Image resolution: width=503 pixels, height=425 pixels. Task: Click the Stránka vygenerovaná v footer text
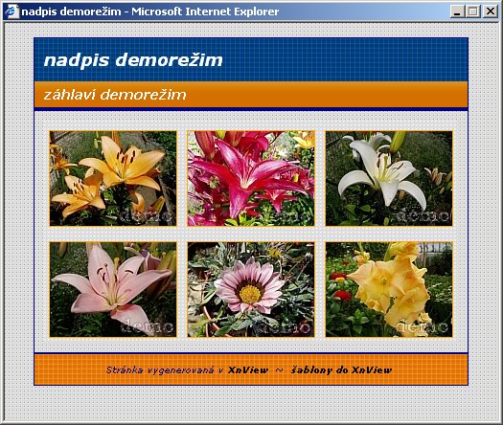tap(165, 370)
